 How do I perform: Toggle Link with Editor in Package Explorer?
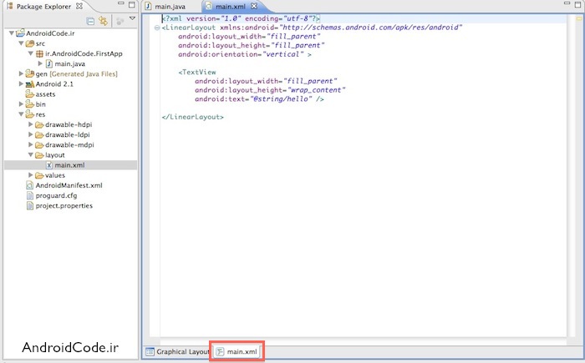pyautogui.click(x=103, y=20)
